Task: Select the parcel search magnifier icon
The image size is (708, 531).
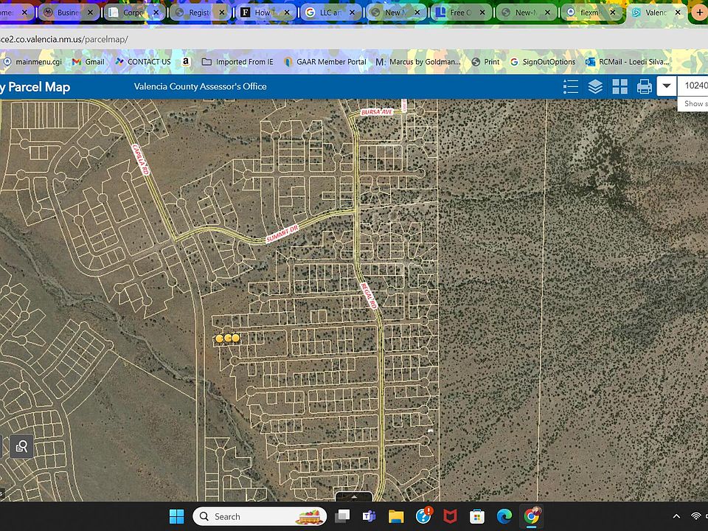Action: (21, 445)
